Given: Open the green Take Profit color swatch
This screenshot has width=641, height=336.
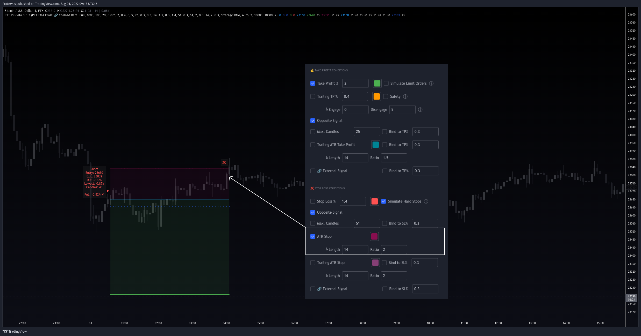Looking at the screenshot, I should coord(377,83).
